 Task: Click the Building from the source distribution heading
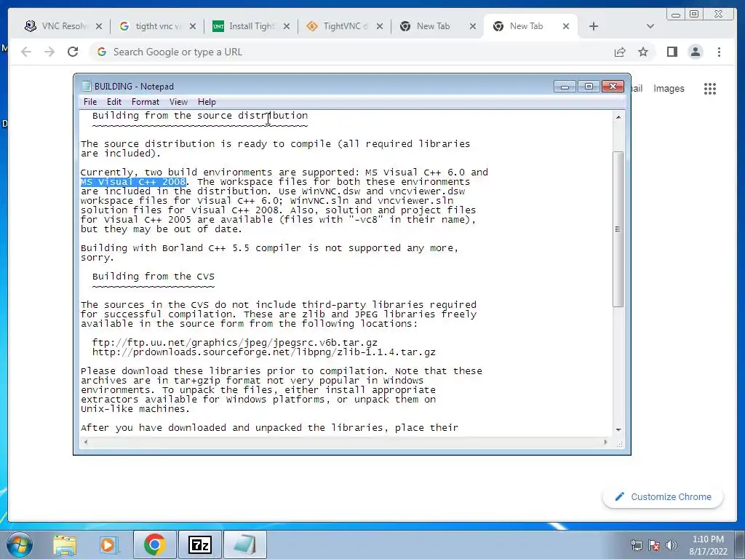200,116
